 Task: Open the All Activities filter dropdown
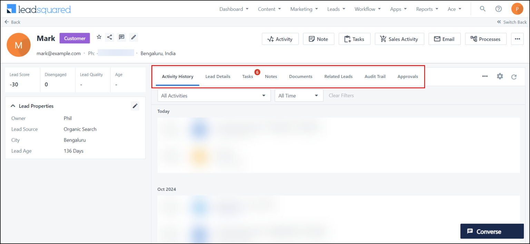214,95
